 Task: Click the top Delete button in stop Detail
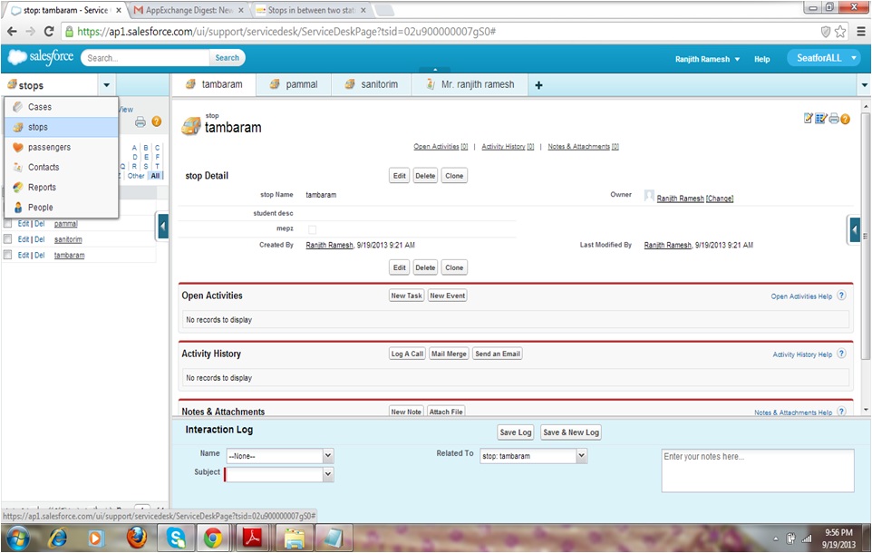coord(425,176)
